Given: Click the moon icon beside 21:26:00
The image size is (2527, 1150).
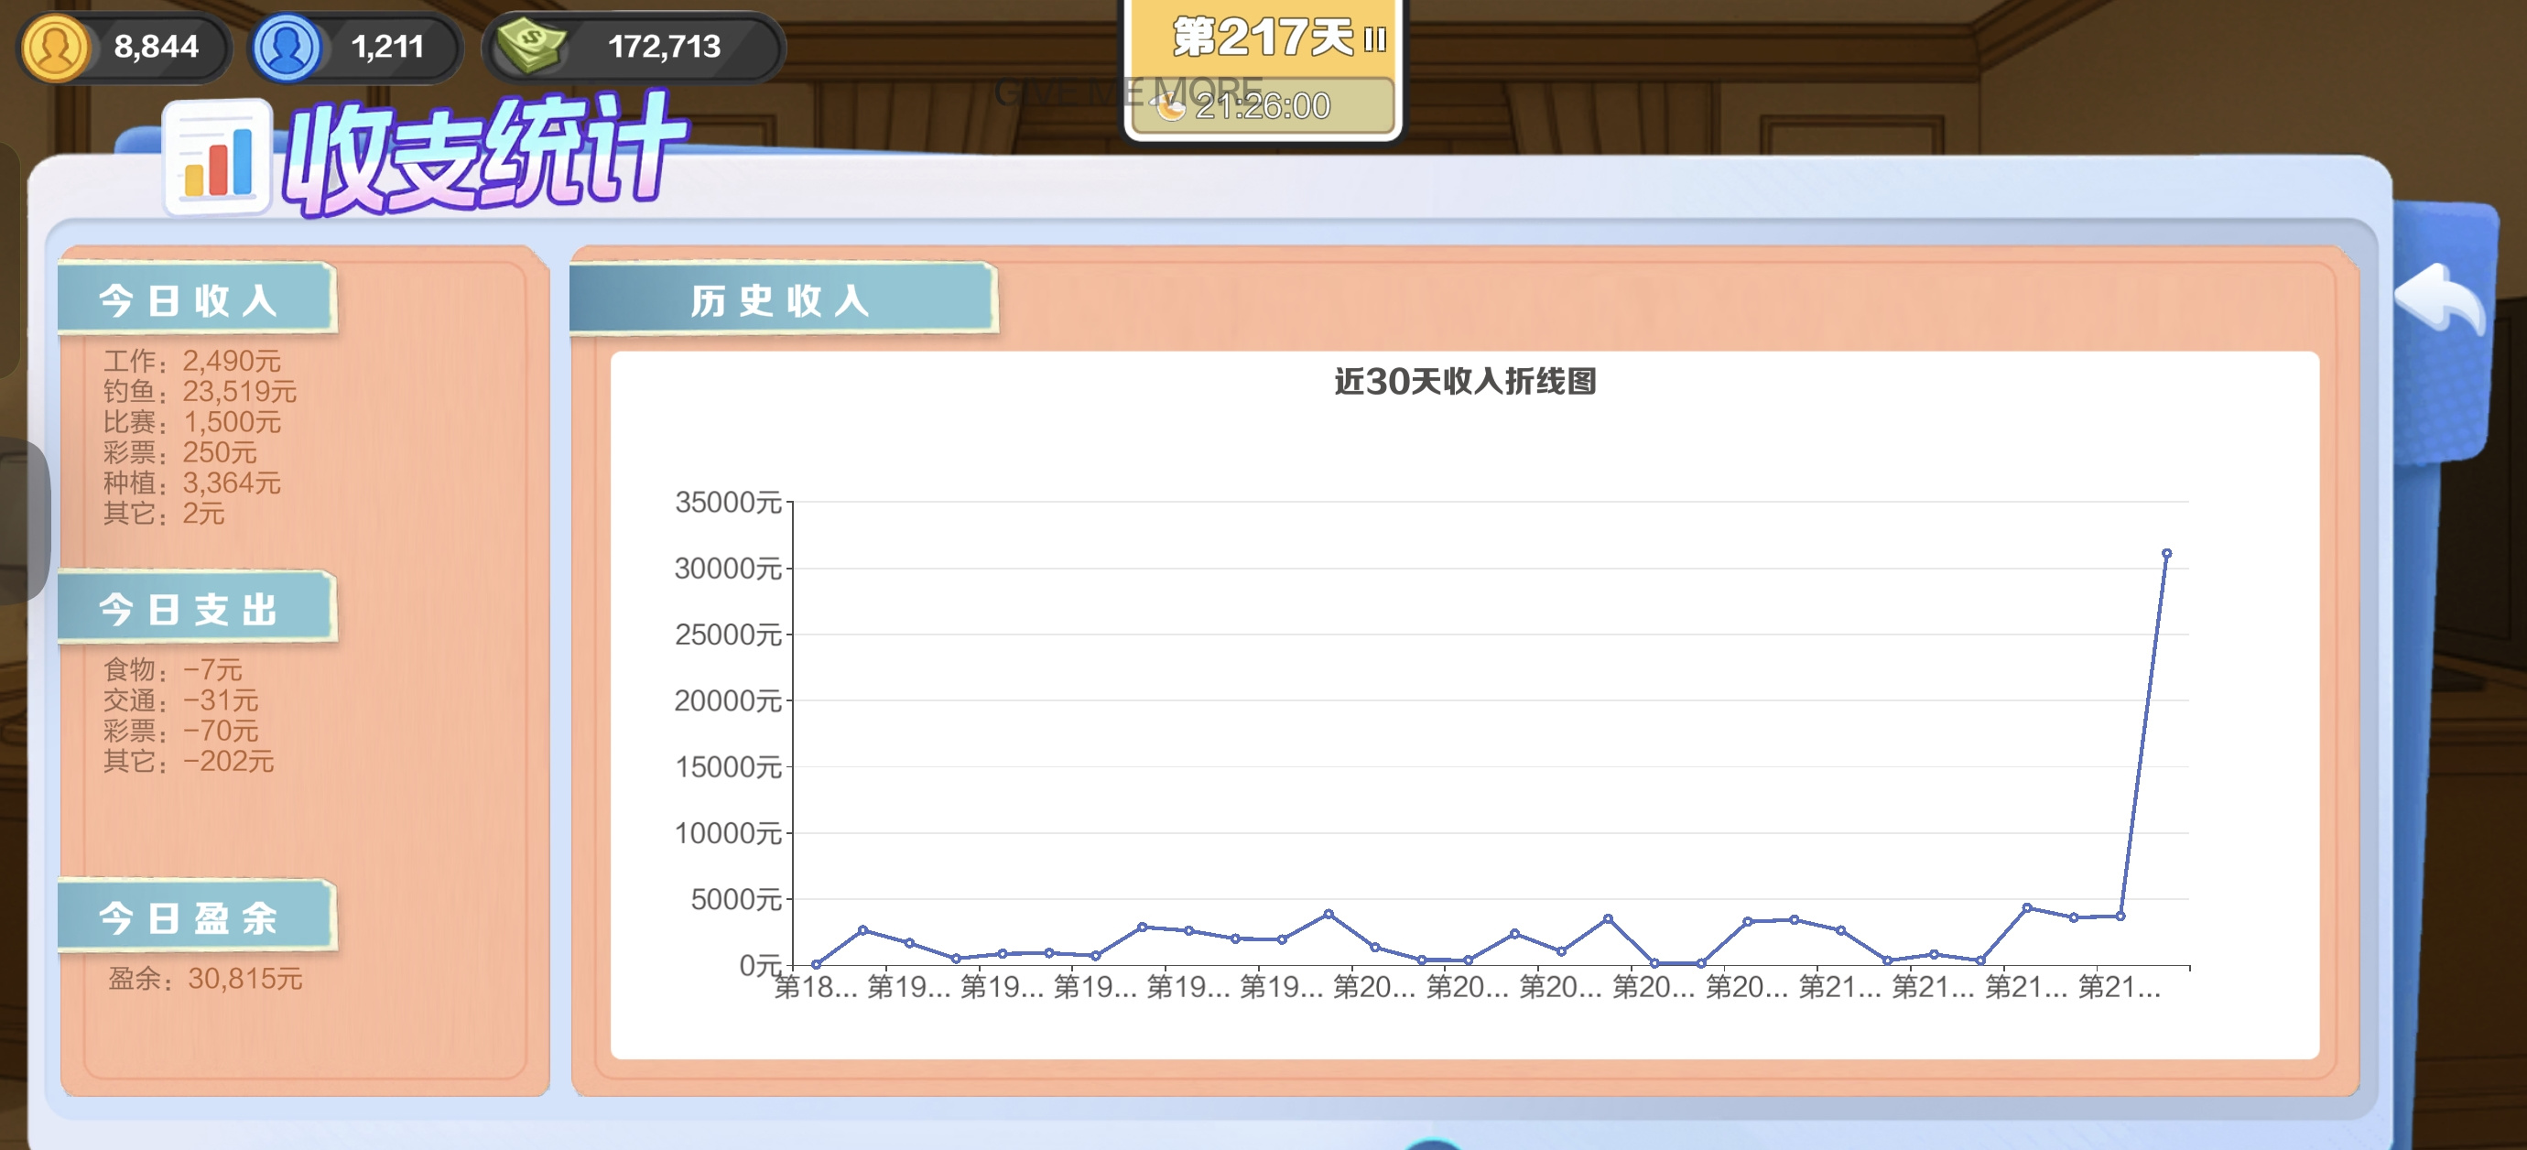Looking at the screenshot, I should 1170,107.
